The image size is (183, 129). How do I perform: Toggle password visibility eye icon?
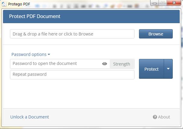(x=105, y=64)
